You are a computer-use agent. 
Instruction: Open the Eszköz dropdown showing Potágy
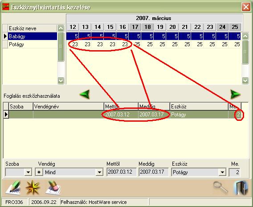(x=222, y=172)
